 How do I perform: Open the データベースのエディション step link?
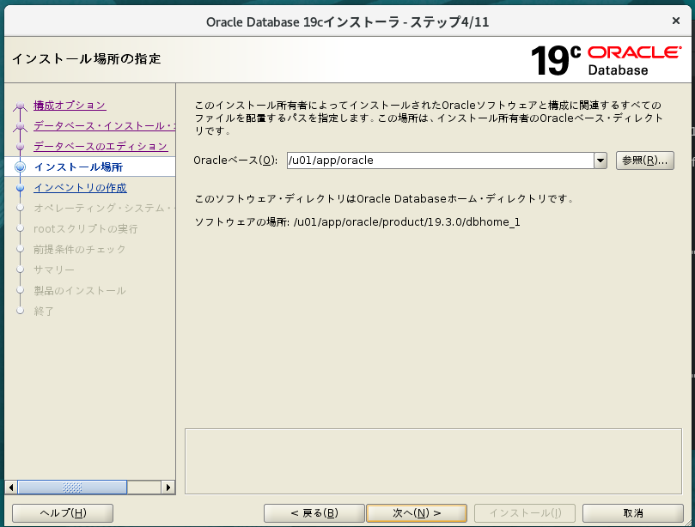tap(101, 146)
